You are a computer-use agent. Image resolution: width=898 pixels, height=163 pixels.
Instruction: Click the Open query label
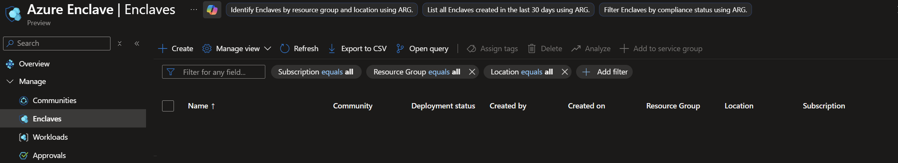tap(429, 48)
